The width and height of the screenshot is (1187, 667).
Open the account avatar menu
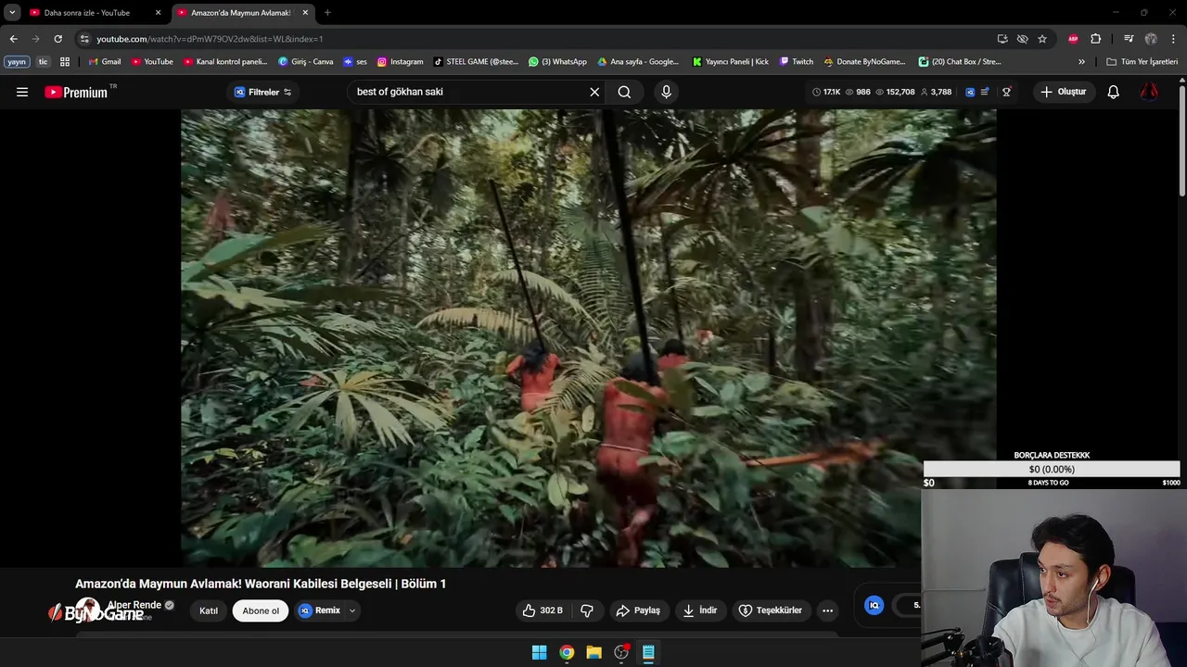pos(1149,92)
